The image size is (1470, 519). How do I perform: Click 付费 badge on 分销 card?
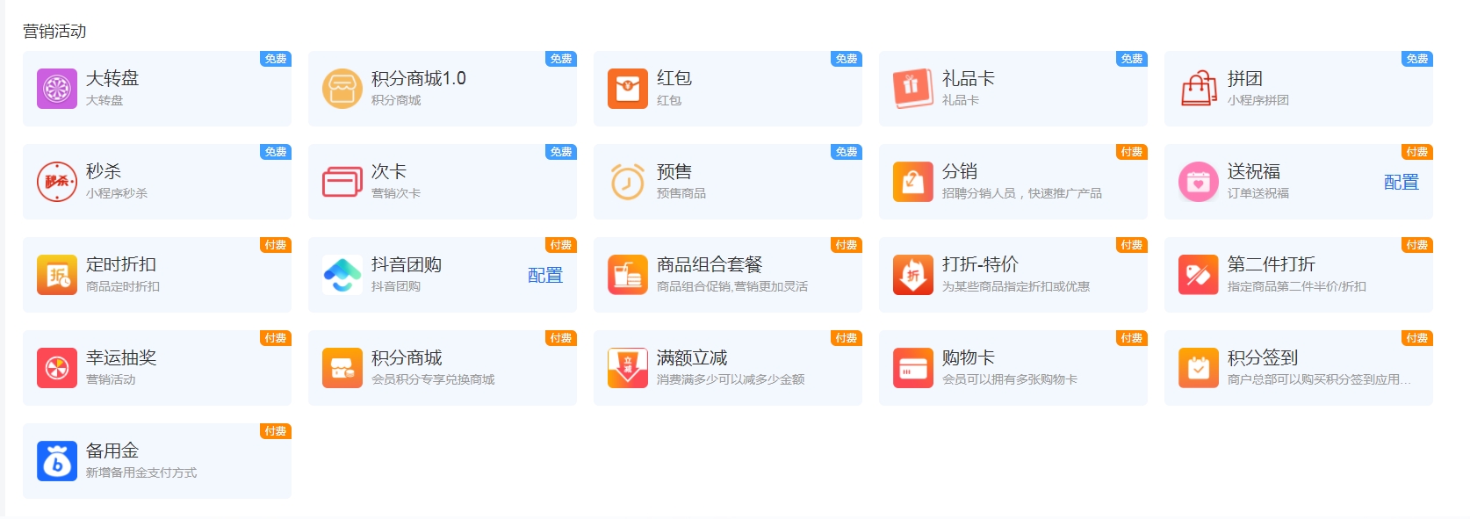coord(1132,152)
